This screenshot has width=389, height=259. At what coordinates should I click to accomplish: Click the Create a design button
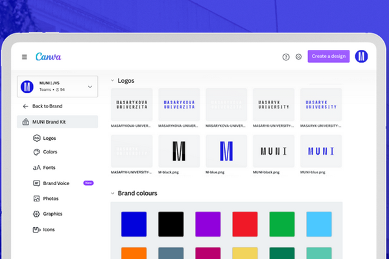(329, 56)
